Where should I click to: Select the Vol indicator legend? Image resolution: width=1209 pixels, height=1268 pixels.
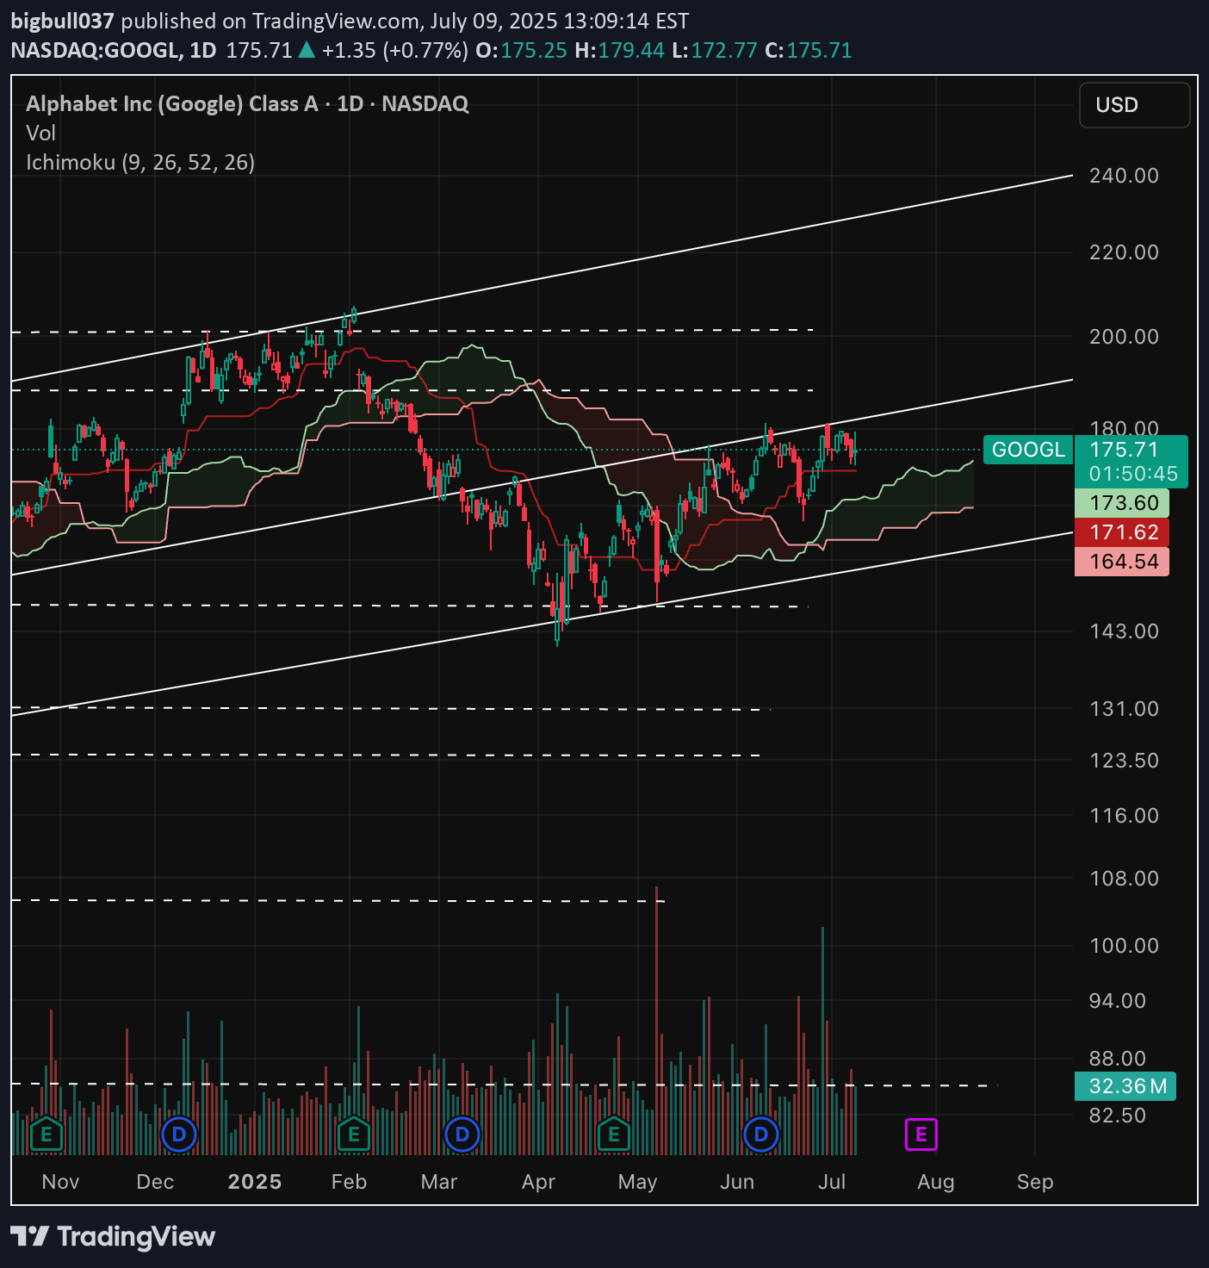click(x=40, y=133)
